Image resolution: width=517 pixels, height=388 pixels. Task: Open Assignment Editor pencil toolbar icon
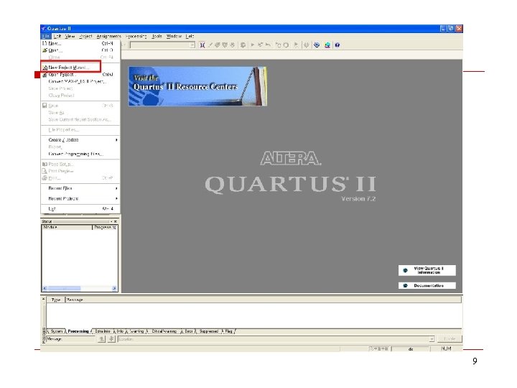pos(210,45)
